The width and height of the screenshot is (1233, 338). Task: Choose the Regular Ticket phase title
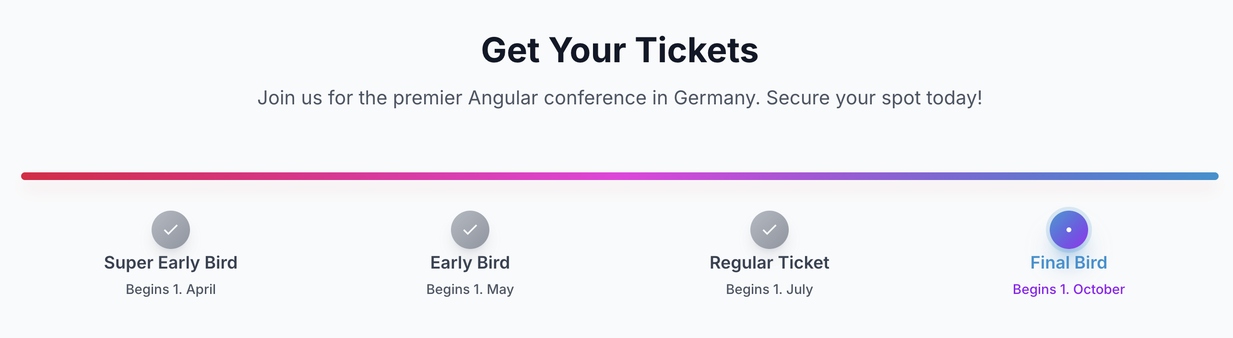point(770,263)
